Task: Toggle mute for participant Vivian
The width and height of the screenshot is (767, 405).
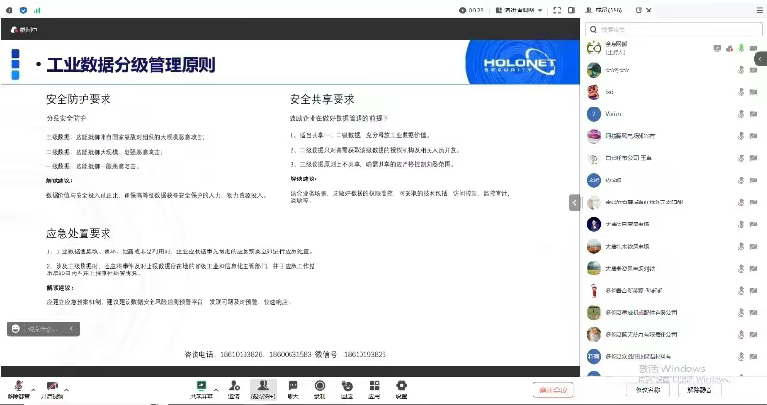Action: coord(741,113)
